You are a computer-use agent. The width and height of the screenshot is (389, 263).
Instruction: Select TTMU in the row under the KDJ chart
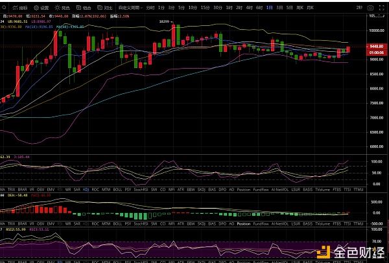359,190
